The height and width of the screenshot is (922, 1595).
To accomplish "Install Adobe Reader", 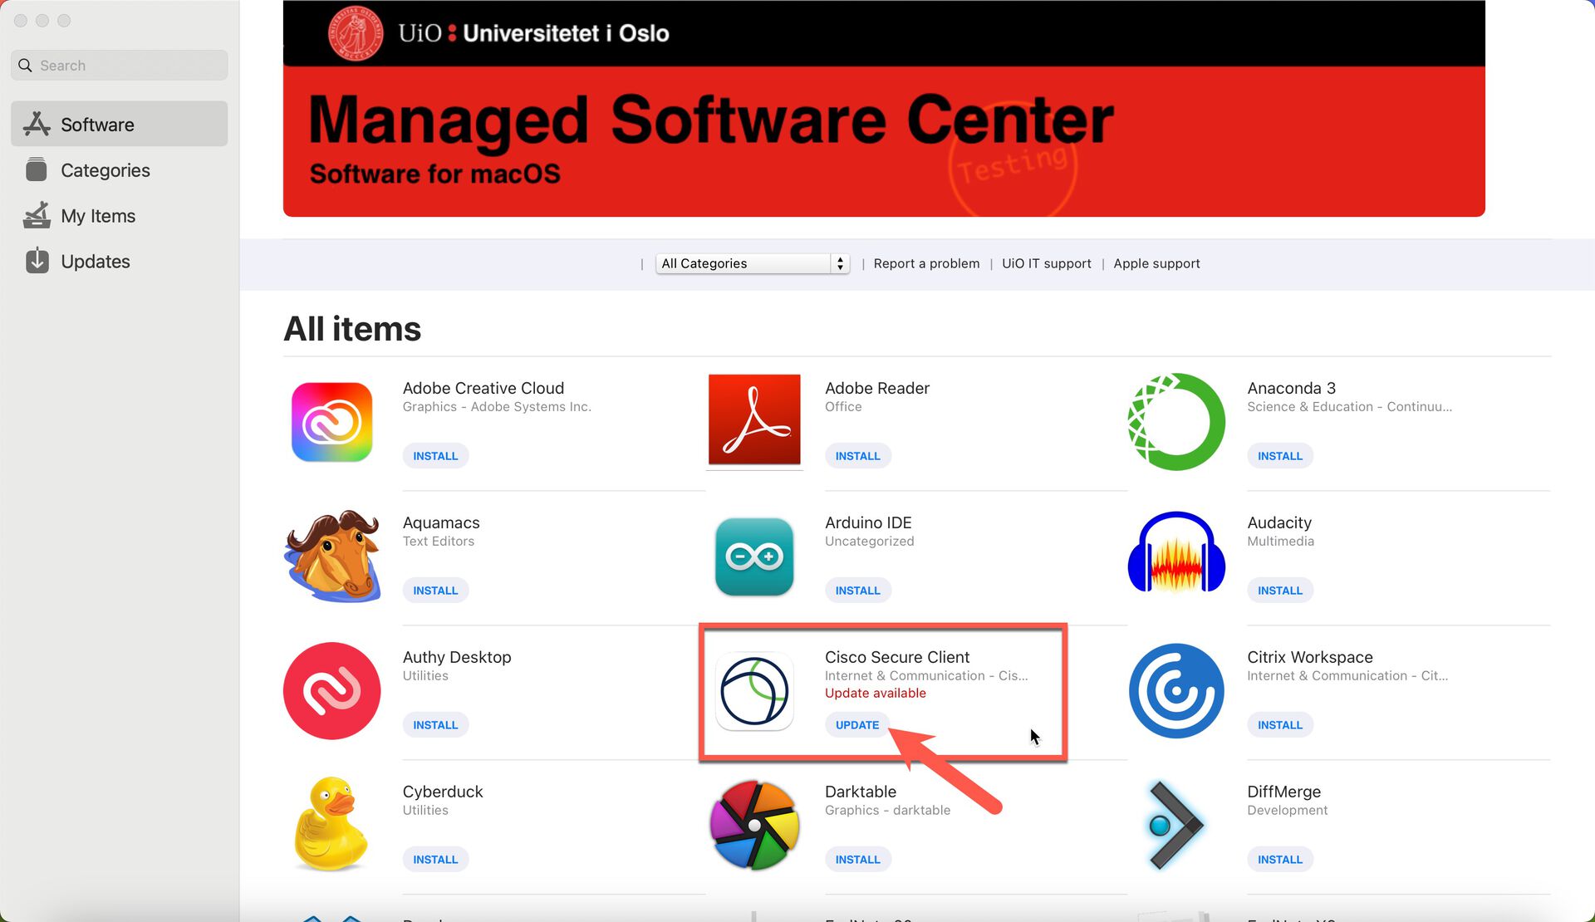I will point(857,456).
